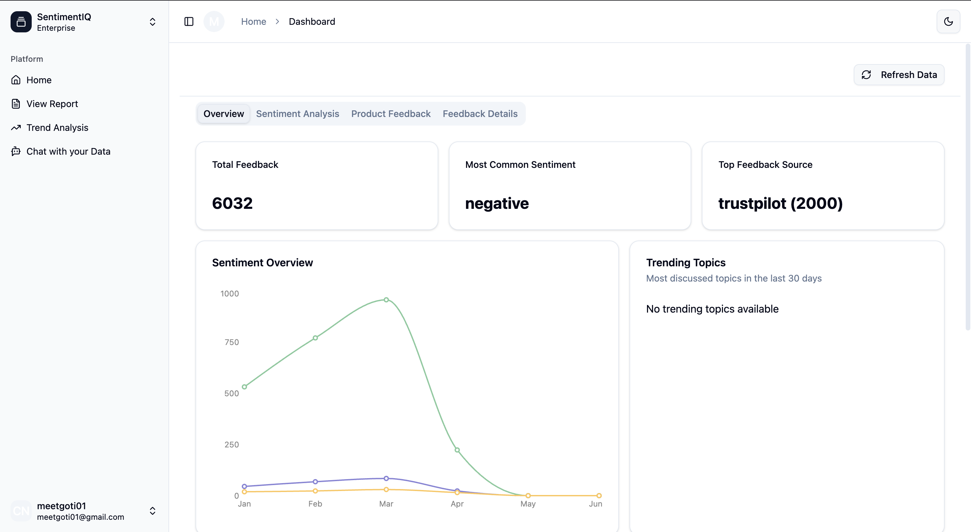Click the Trend Analysis arrow icon
This screenshot has height=532, width=971.
tap(16, 128)
